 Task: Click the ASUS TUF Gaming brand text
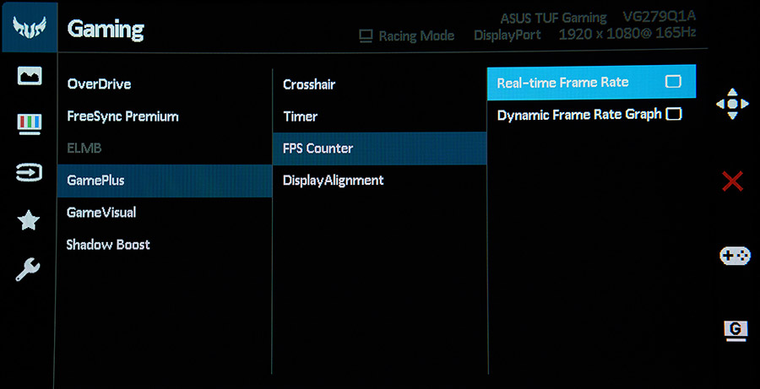click(553, 19)
